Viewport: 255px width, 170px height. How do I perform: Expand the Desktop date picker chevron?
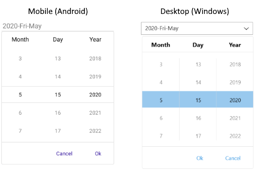pos(246,28)
